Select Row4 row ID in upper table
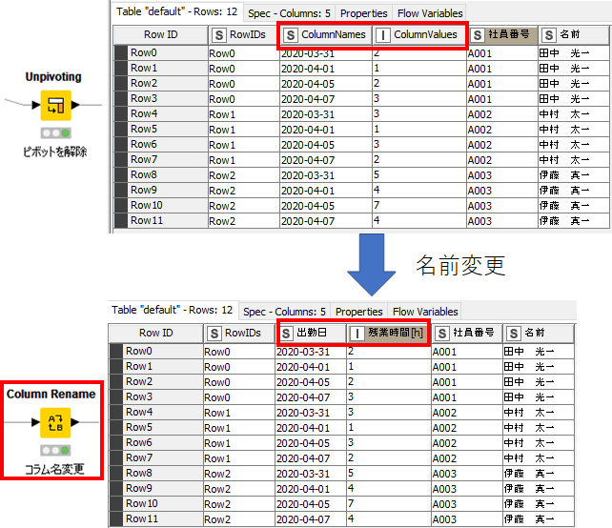Screen dimensions: 612x528 160,113
